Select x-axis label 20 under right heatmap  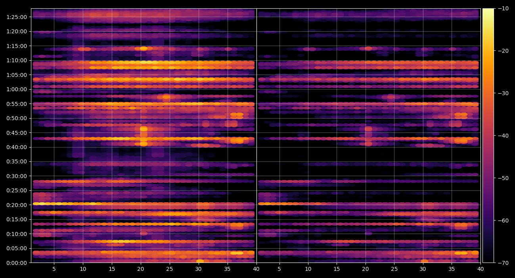click(366, 269)
